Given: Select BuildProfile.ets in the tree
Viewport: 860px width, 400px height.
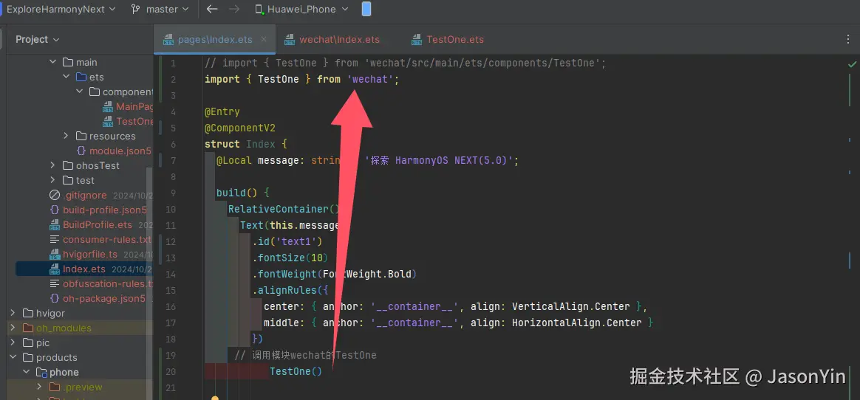Looking at the screenshot, I should coord(90,224).
